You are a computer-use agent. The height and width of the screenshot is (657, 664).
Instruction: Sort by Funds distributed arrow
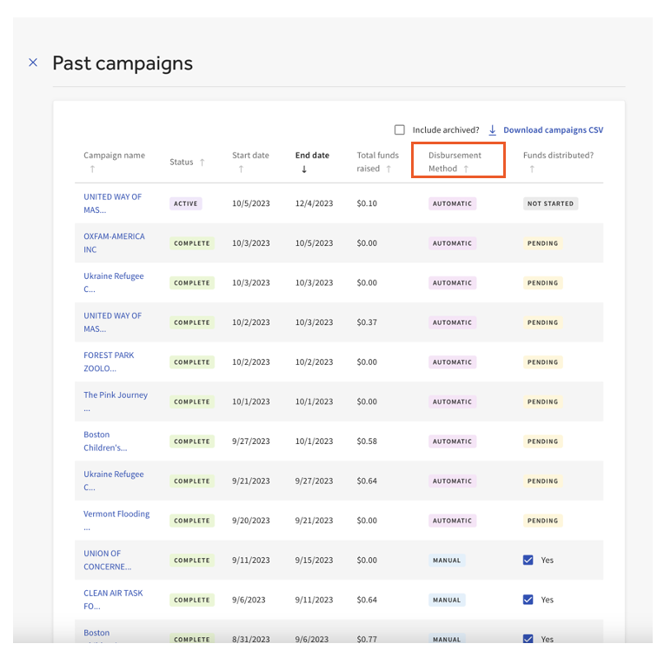(x=531, y=169)
